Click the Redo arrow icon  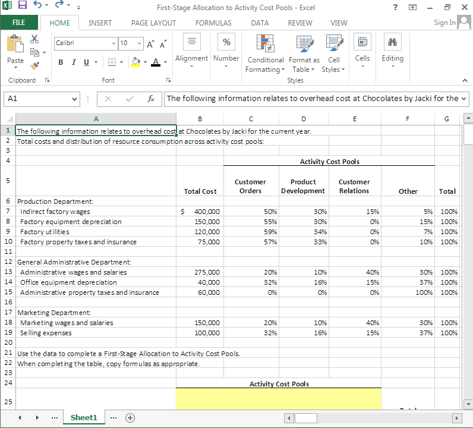click(x=59, y=5)
